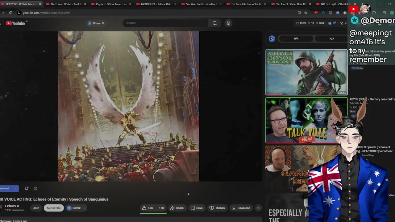Click the install/cast icon in address bar
Screen dimensions: 395x222
click(299, 13)
